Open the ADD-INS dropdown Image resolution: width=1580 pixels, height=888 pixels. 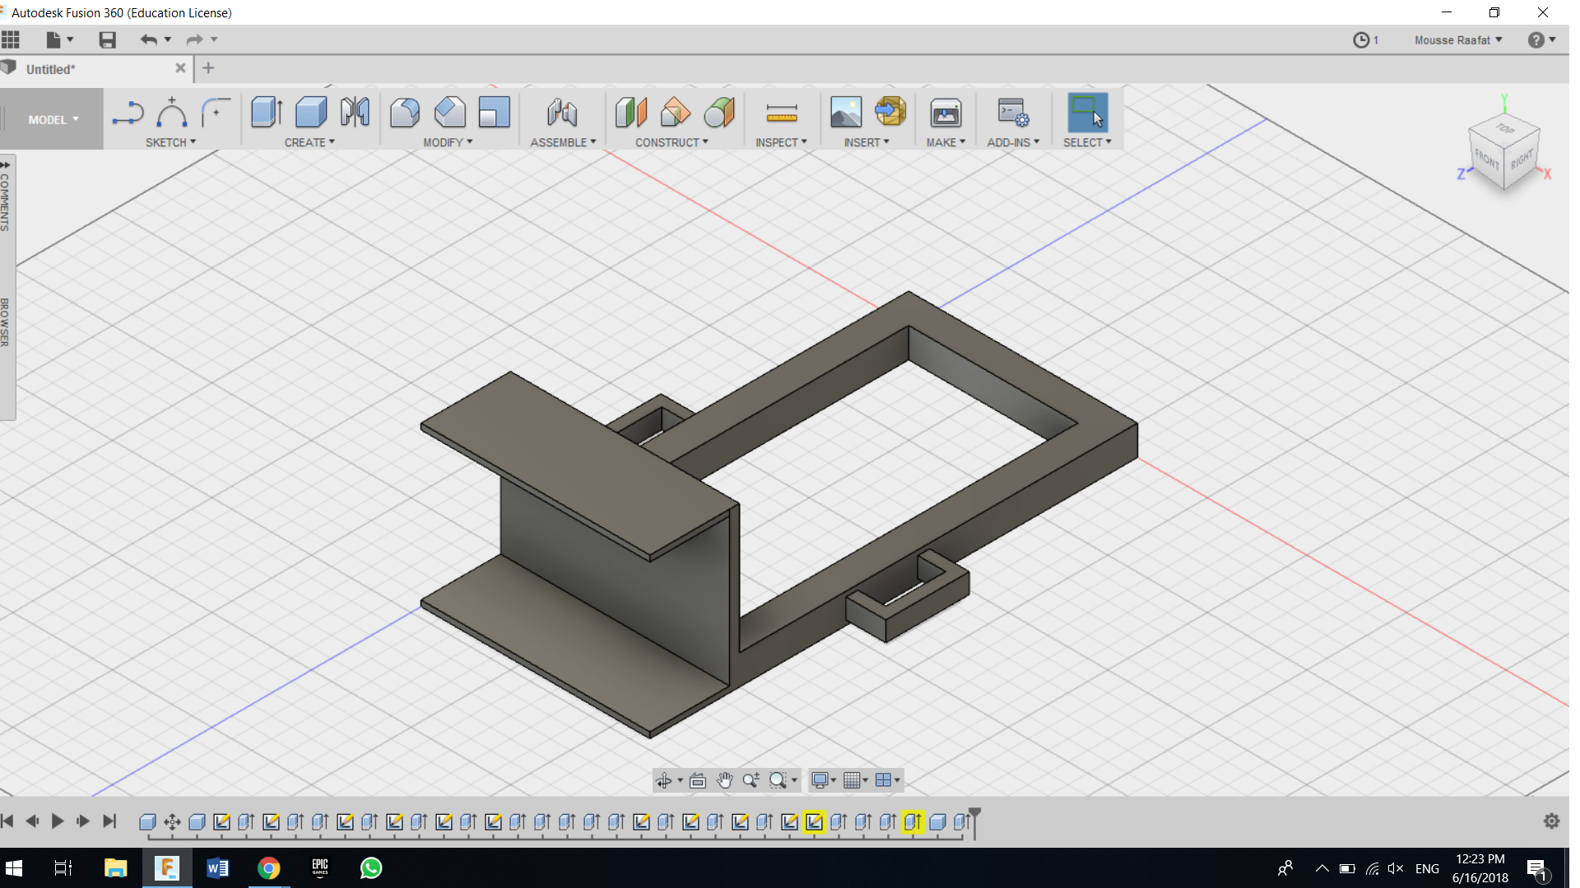[1013, 142]
